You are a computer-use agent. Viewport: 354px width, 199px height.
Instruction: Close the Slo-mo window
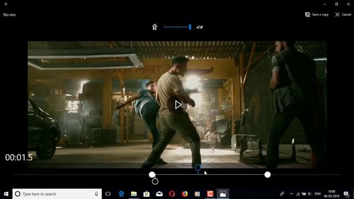[348, 4]
